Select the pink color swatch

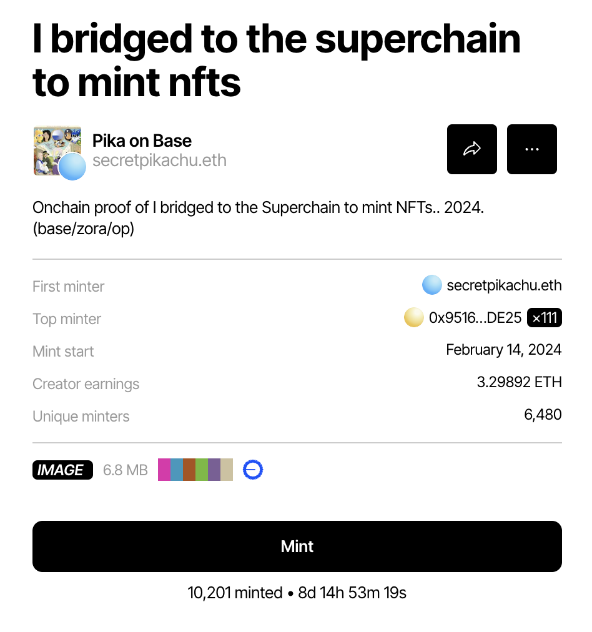click(164, 470)
